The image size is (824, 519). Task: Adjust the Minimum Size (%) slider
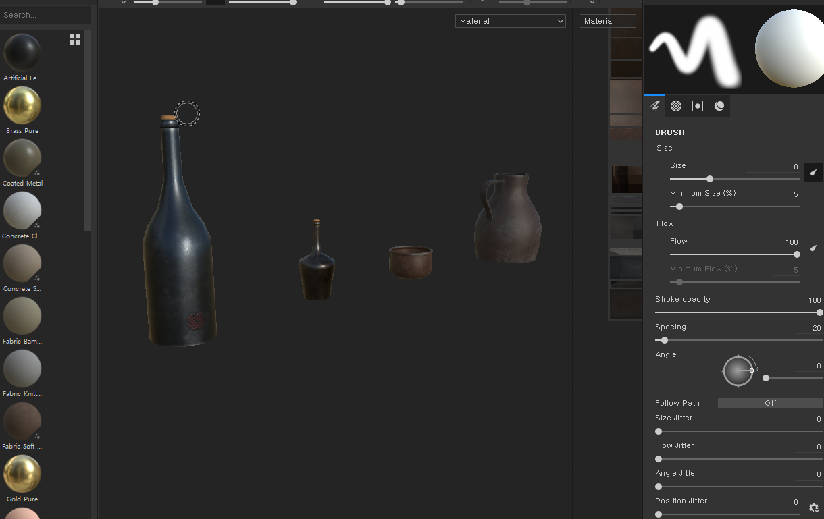[735, 207]
